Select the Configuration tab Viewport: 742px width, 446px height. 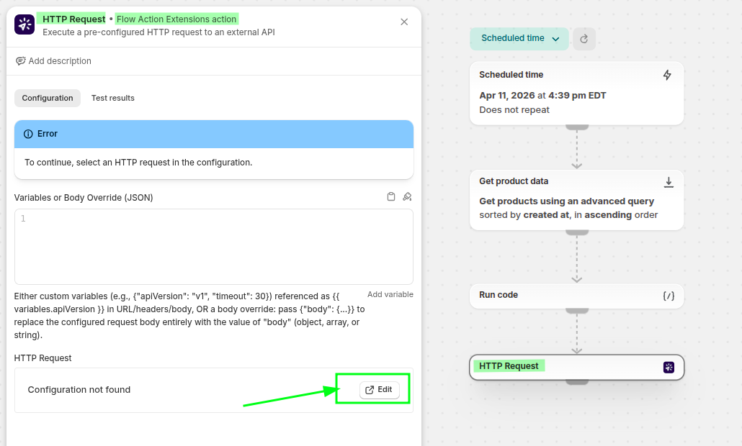pos(48,98)
